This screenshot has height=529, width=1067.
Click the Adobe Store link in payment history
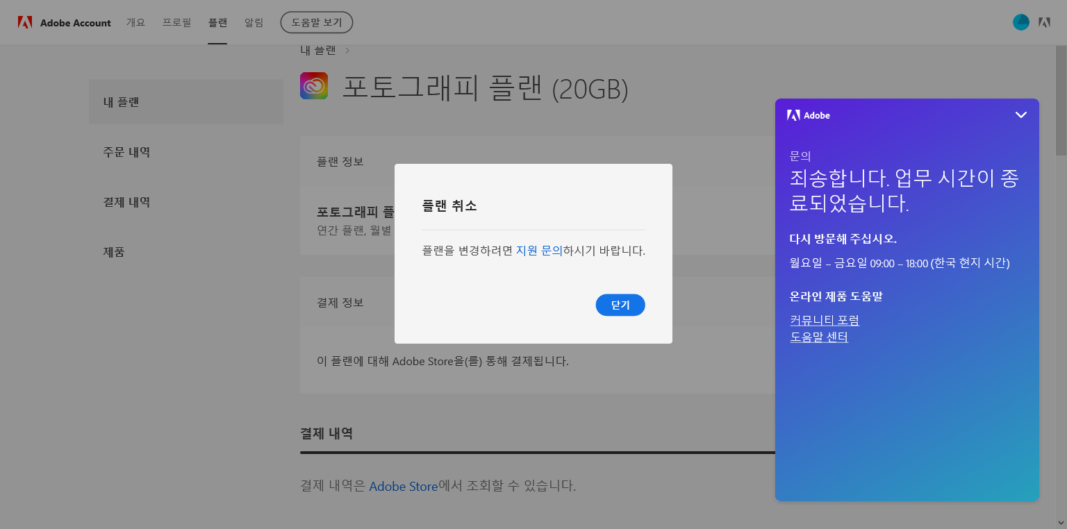coord(404,486)
